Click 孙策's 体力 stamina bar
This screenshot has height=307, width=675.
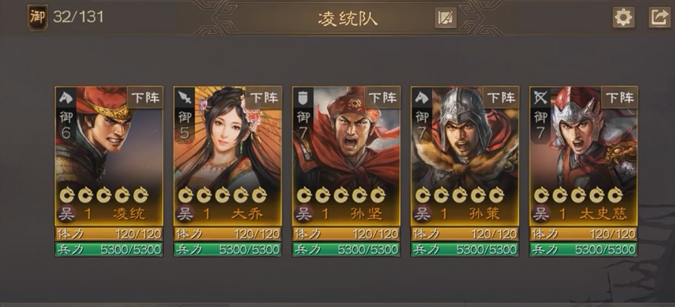(x=465, y=234)
